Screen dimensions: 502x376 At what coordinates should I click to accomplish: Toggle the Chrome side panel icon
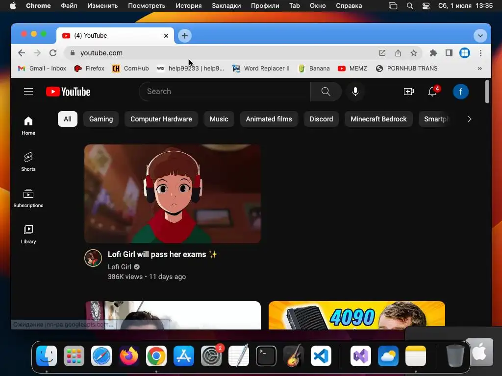(449, 53)
